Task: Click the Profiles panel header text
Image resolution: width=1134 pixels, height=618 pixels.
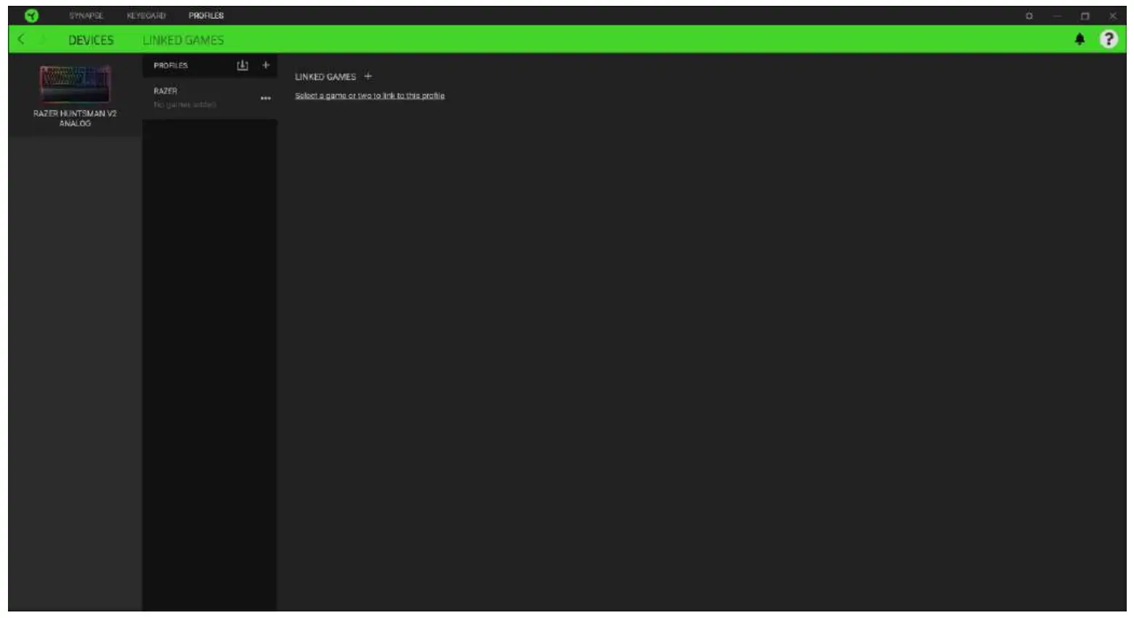Action: coord(171,65)
